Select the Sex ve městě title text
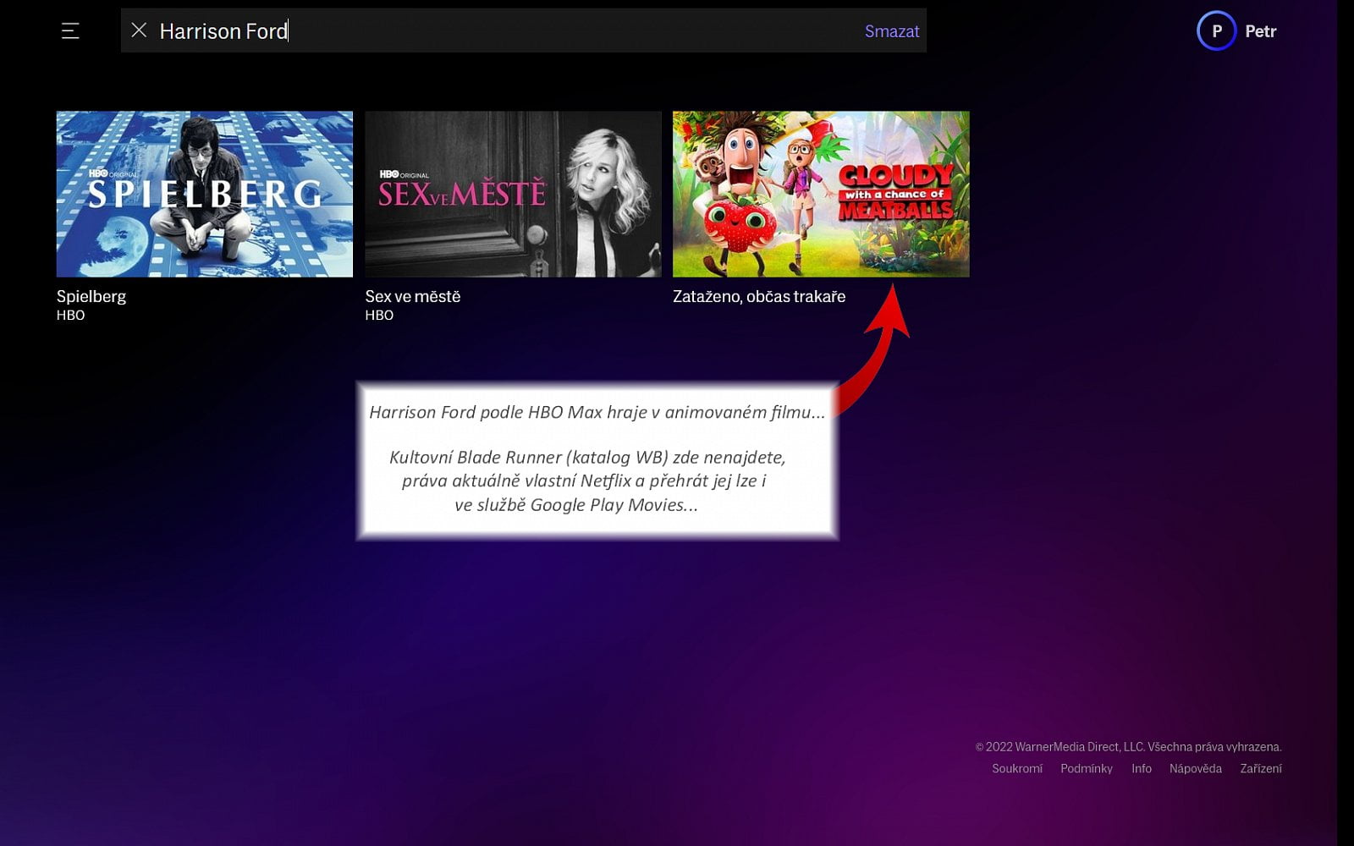The width and height of the screenshot is (1354, 846). point(413,296)
